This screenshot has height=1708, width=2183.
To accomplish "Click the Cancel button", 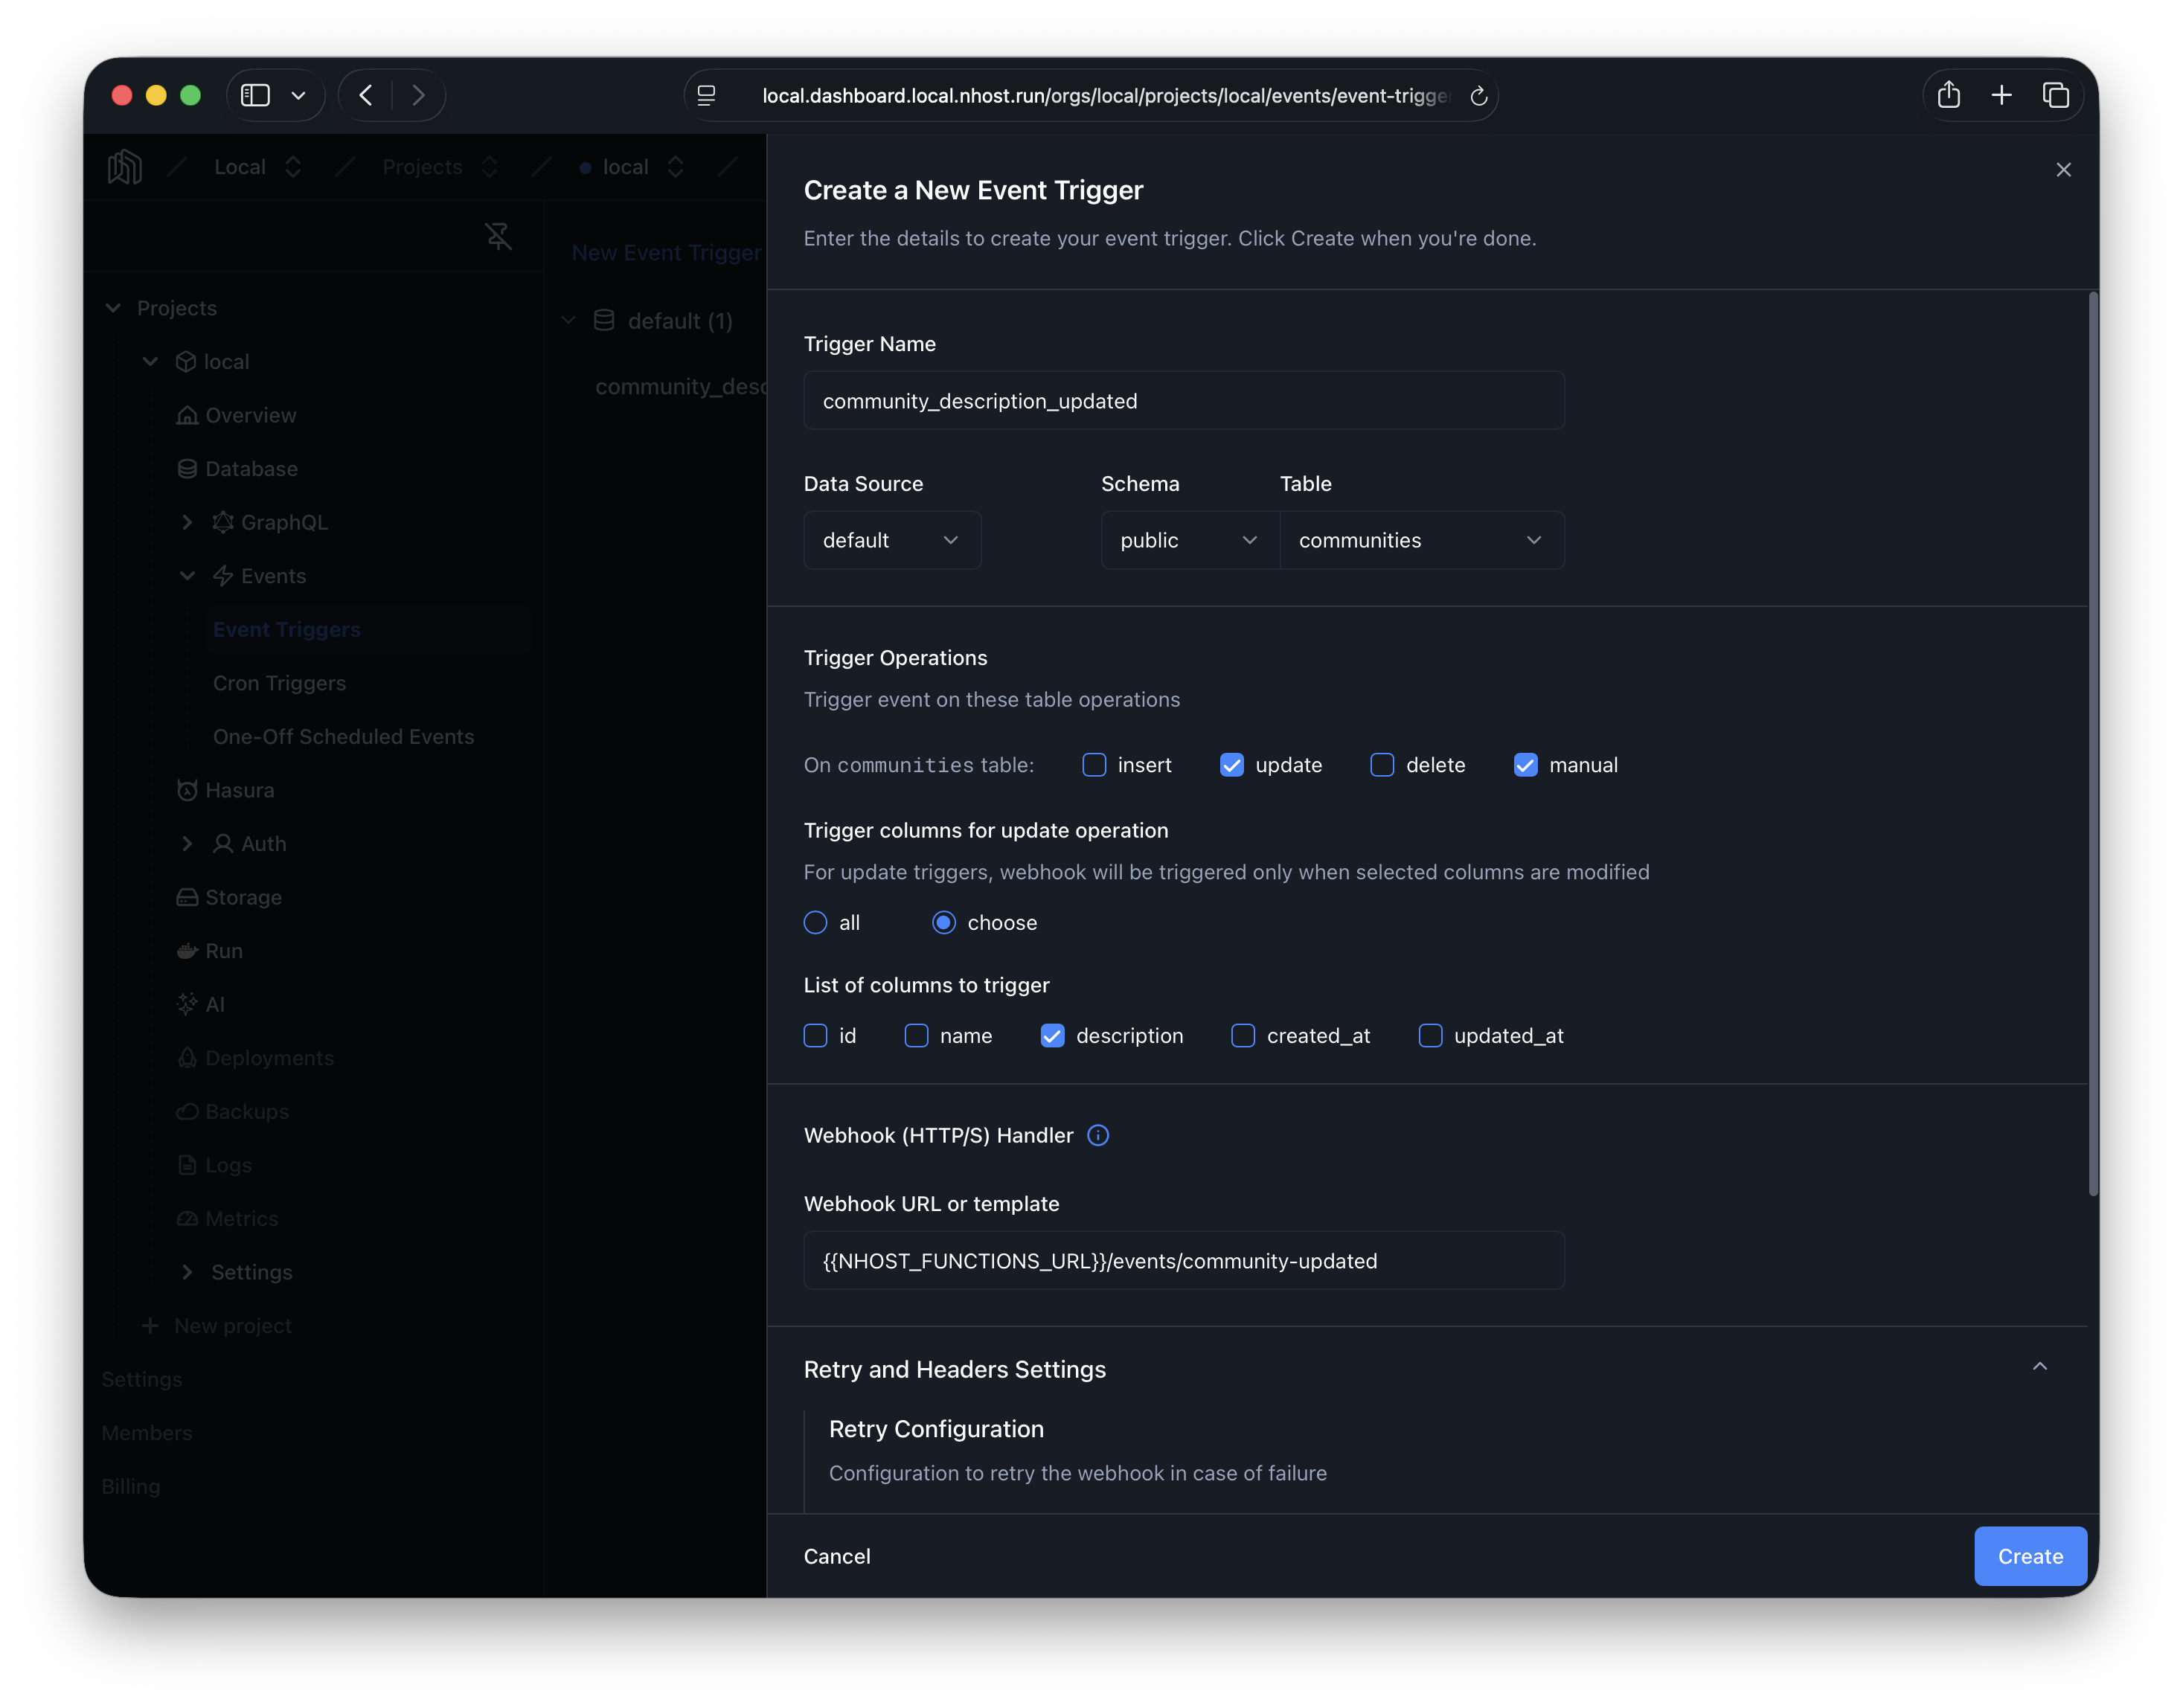I will click(x=837, y=1556).
